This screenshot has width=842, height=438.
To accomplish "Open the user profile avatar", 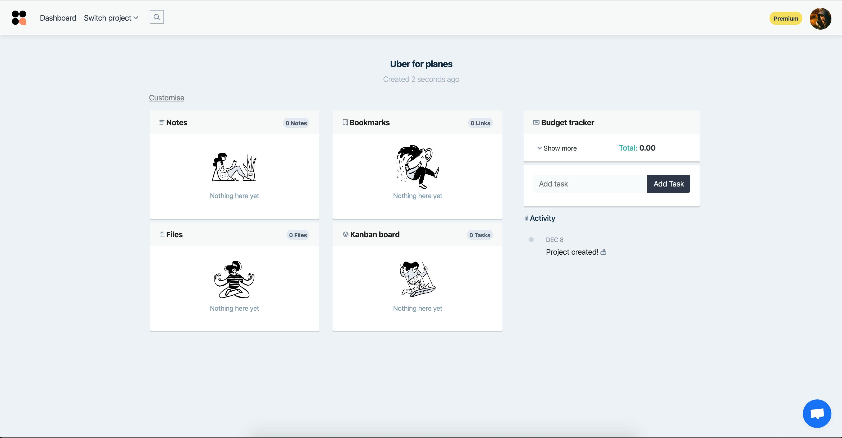I will [x=820, y=18].
